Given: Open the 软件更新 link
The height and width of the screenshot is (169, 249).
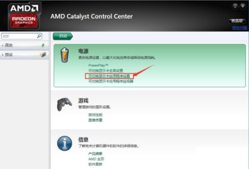Looking at the screenshot, I should point(95,164).
